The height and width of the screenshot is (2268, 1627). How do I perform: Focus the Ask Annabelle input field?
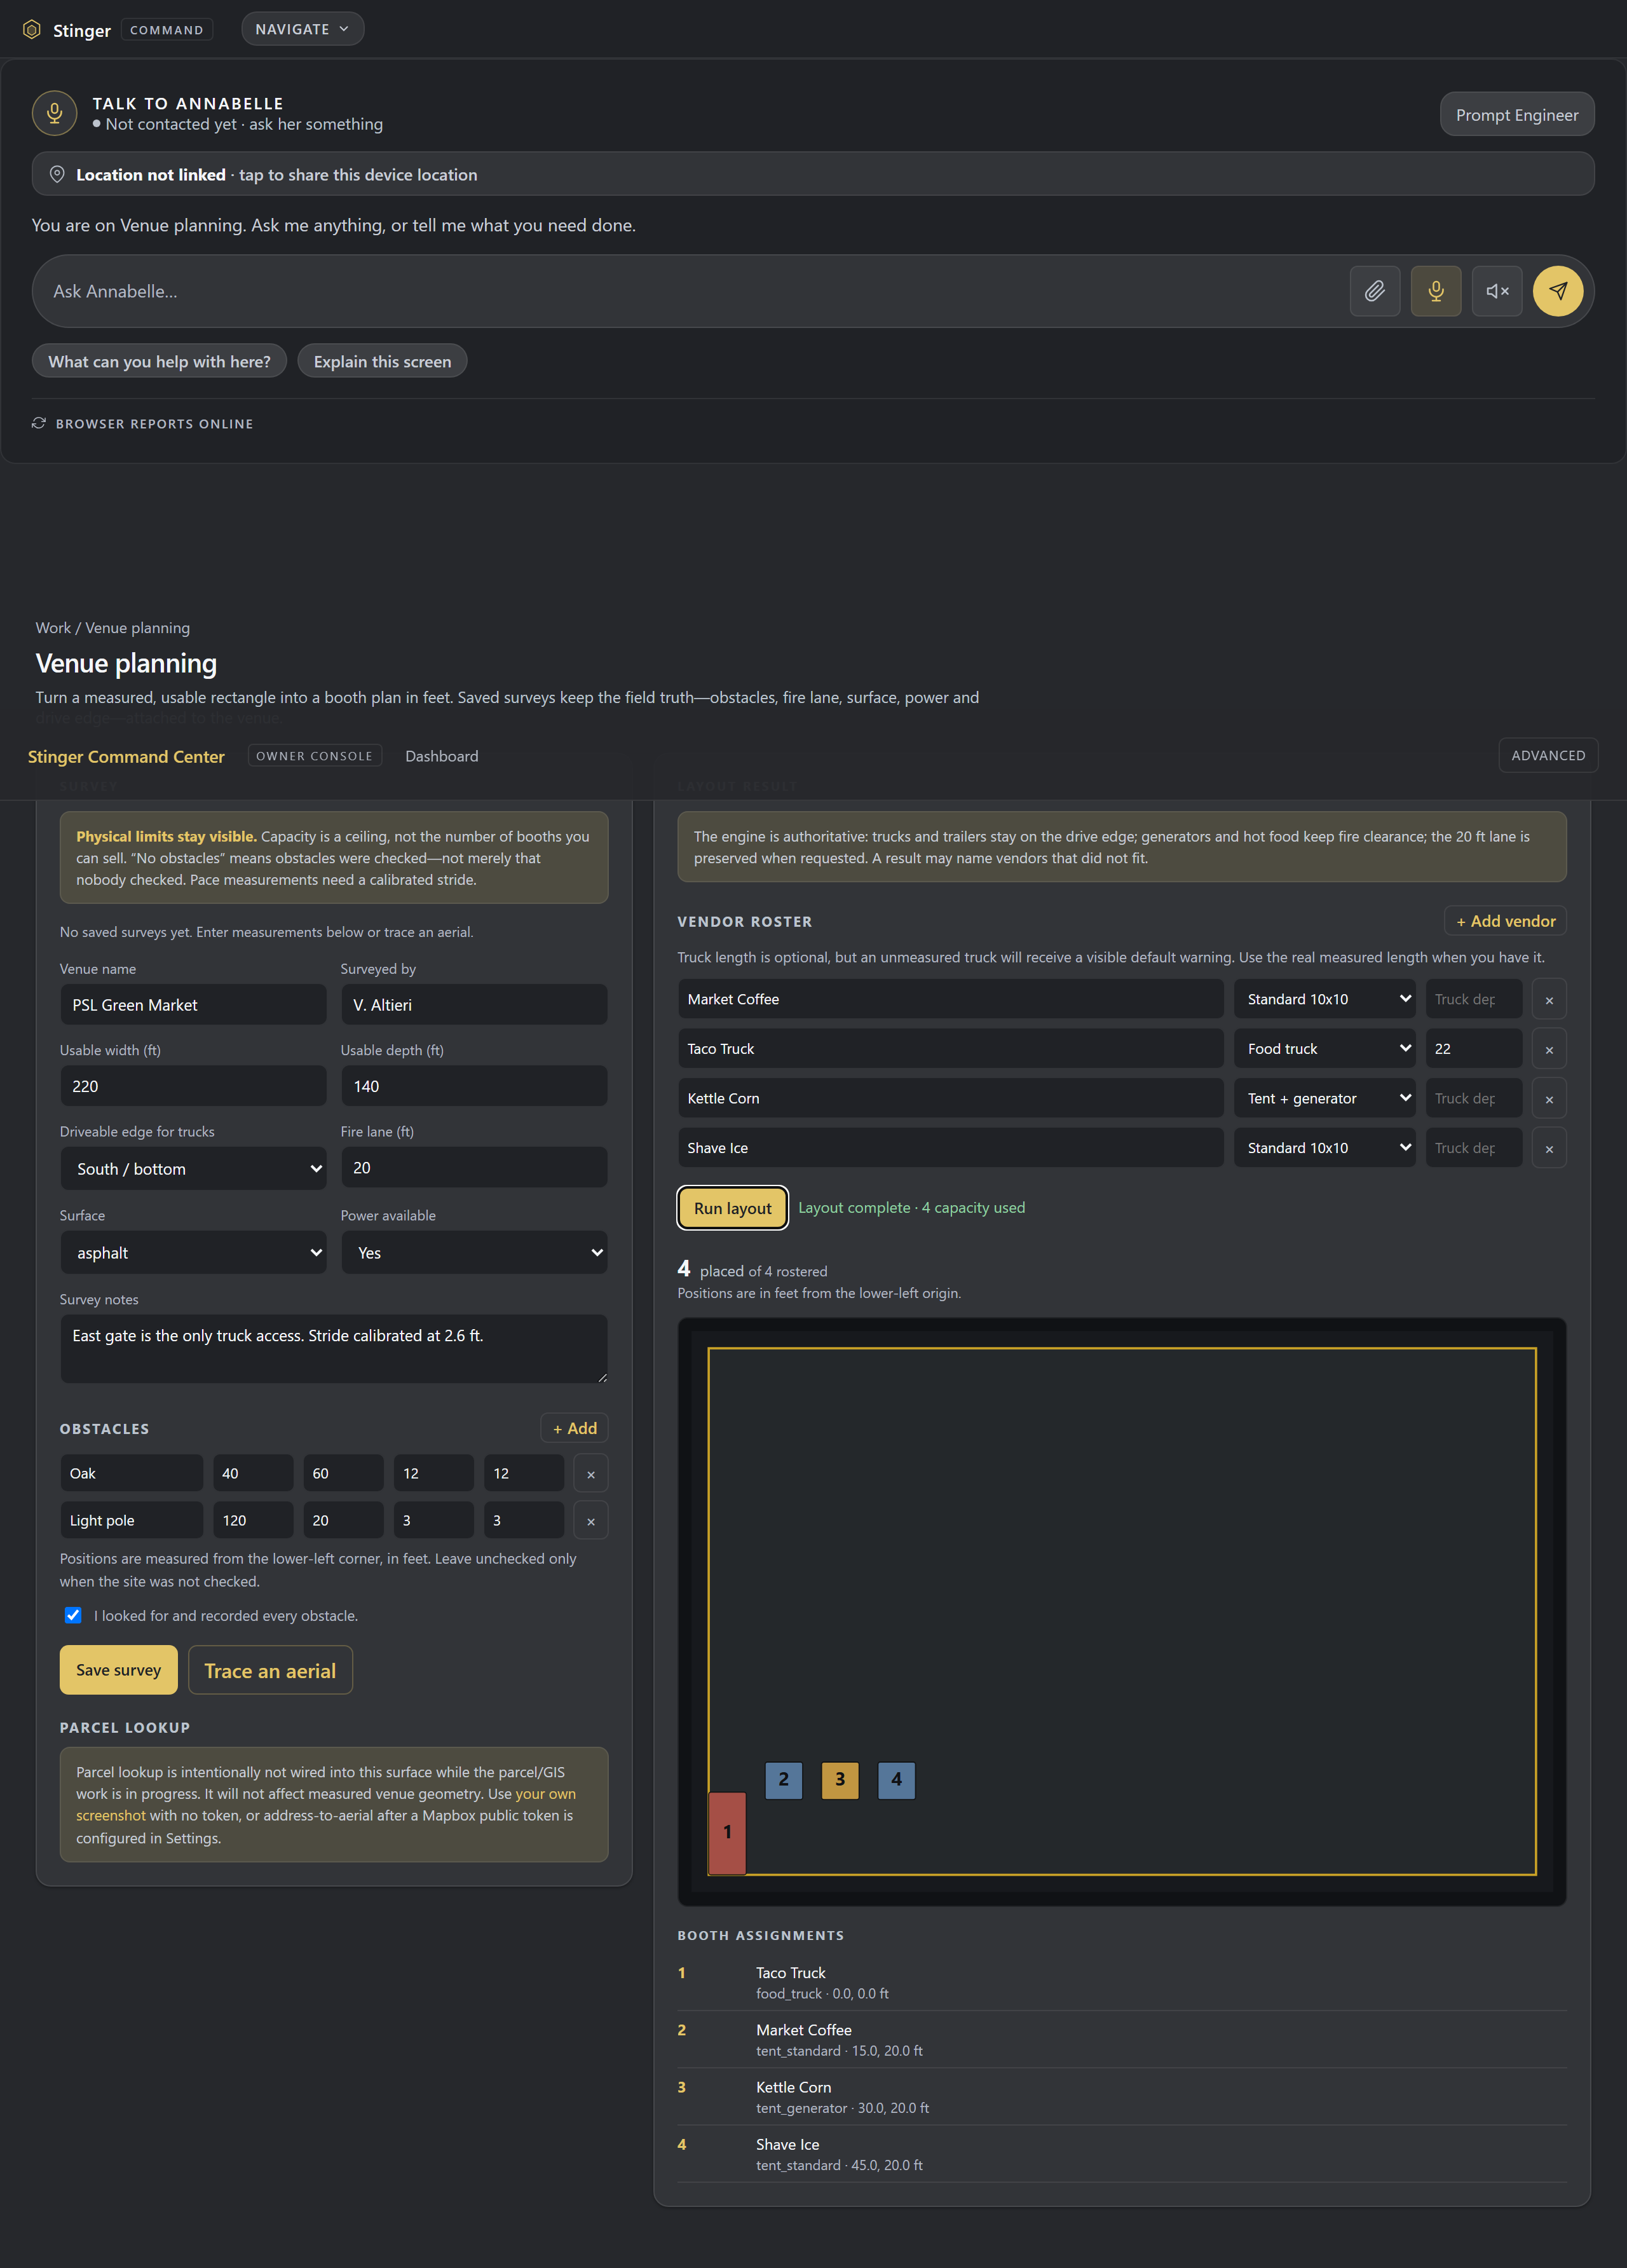(x=690, y=291)
